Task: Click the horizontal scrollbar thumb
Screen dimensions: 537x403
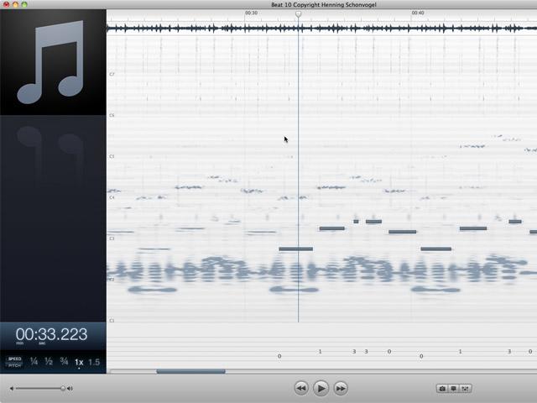Action: tap(190, 371)
